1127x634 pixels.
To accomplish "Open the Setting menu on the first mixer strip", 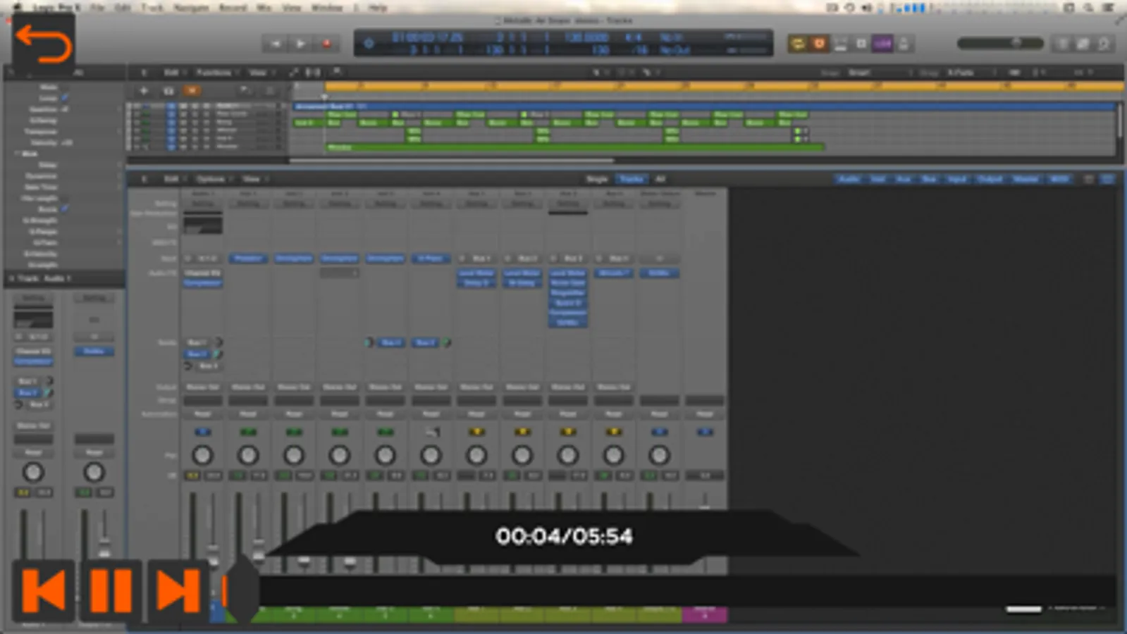I will point(202,204).
